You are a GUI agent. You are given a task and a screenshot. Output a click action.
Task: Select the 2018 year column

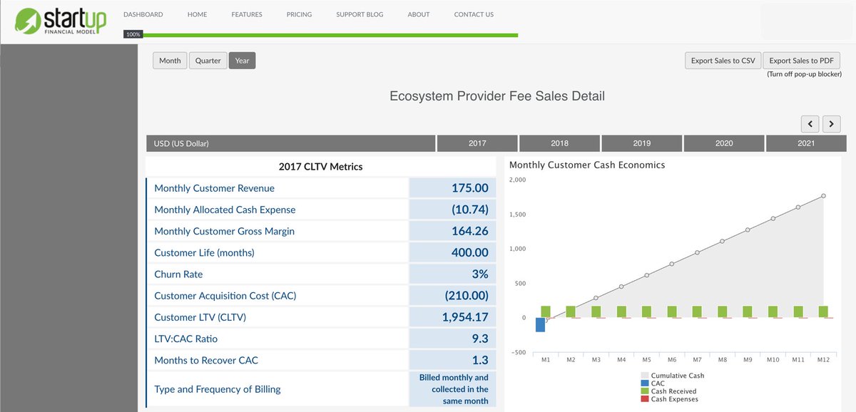(x=560, y=143)
